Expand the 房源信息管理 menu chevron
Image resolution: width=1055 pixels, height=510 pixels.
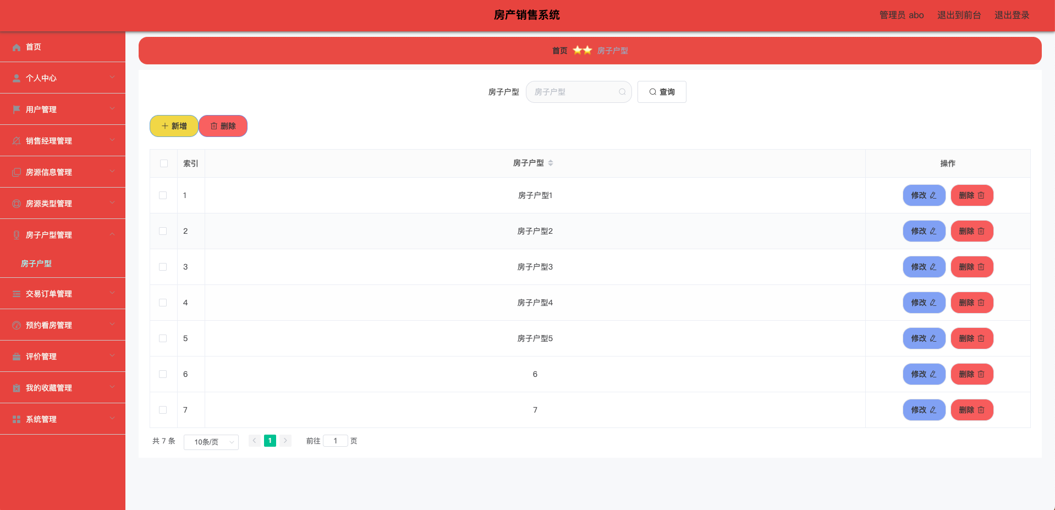tap(112, 171)
